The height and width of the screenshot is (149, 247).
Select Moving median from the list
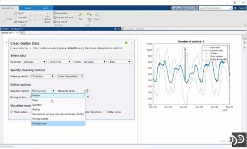pyautogui.click(x=58, y=118)
